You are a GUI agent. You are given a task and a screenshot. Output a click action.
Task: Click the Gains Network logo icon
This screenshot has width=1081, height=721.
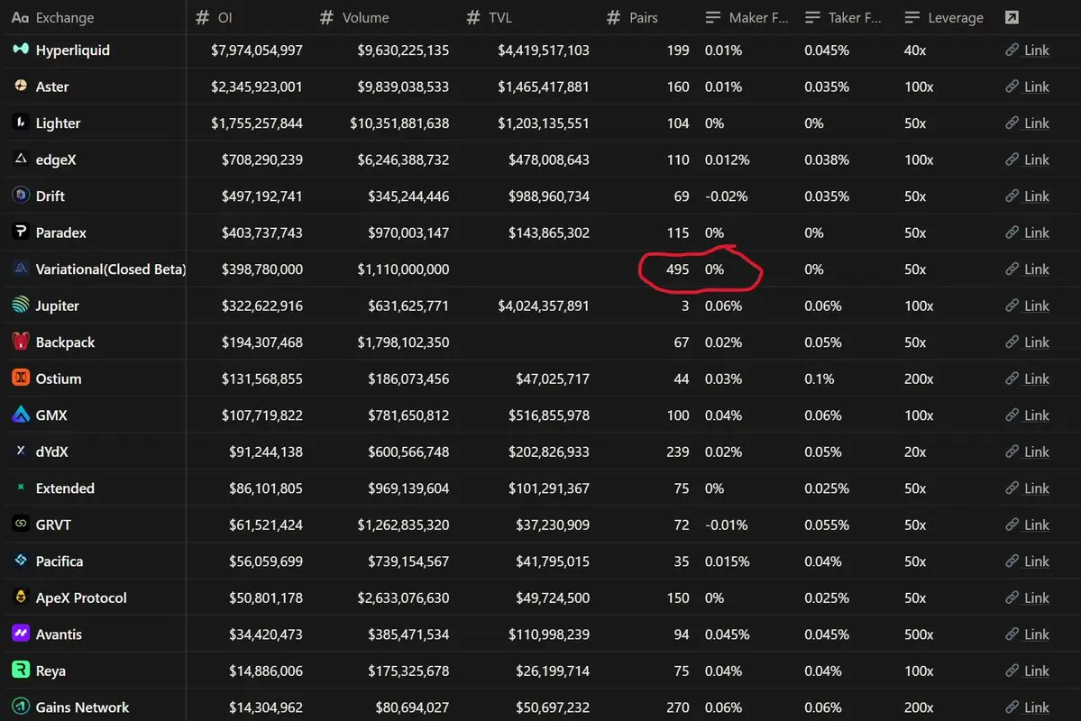pos(21,707)
